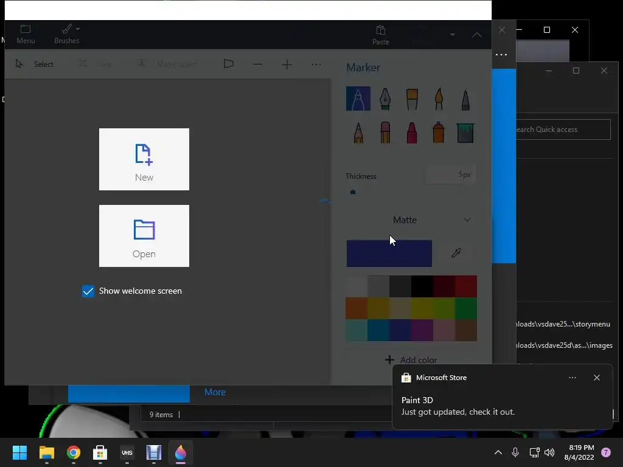The image size is (623, 467).
Task: Adjust the Thickness slider handle
Action: (x=352, y=192)
